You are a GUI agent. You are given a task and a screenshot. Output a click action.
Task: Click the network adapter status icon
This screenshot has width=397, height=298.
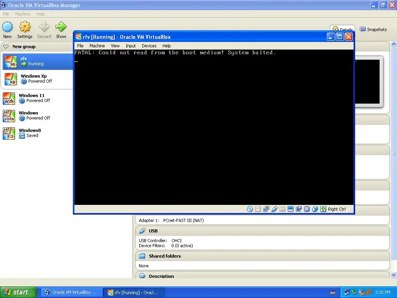[266, 209]
